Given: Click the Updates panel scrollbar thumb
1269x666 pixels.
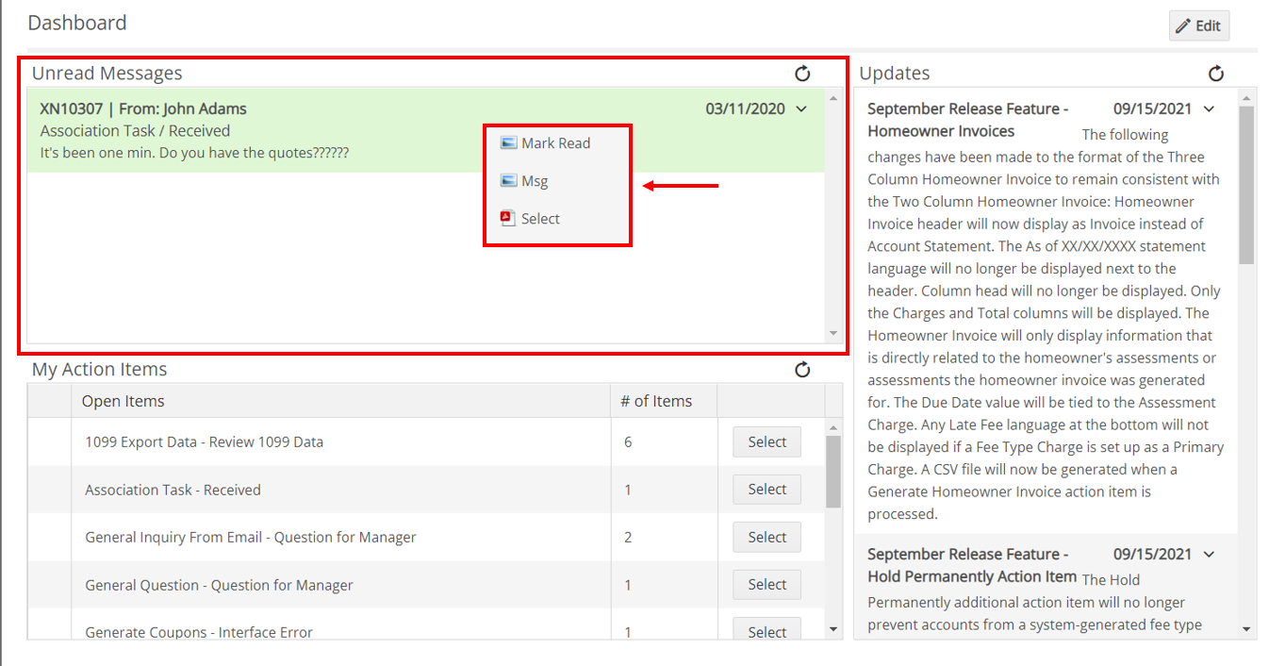Looking at the screenshot, I should [x=1246, y=185].
